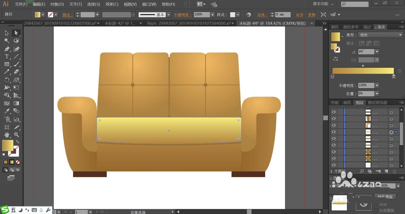Select the Free Transform tool
The image size is (405, 214).
point(16,87)
